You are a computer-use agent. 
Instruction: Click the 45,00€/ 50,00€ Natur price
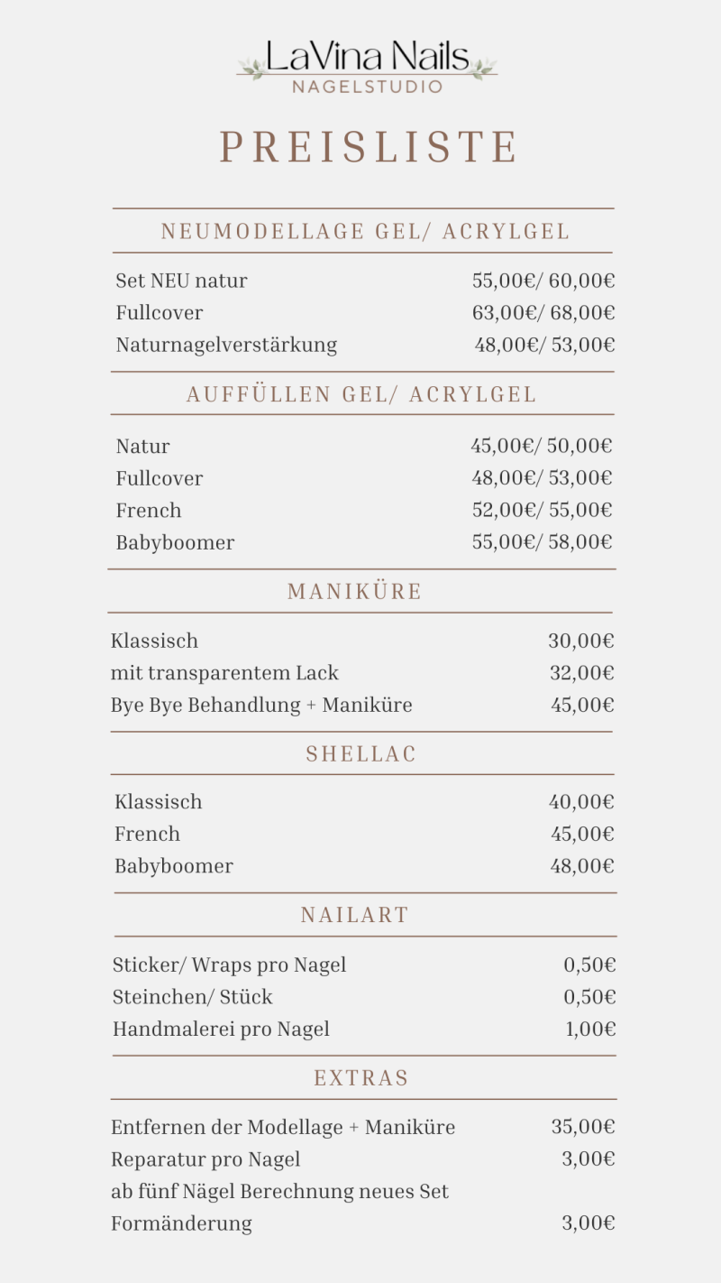[x=541, y=446]
